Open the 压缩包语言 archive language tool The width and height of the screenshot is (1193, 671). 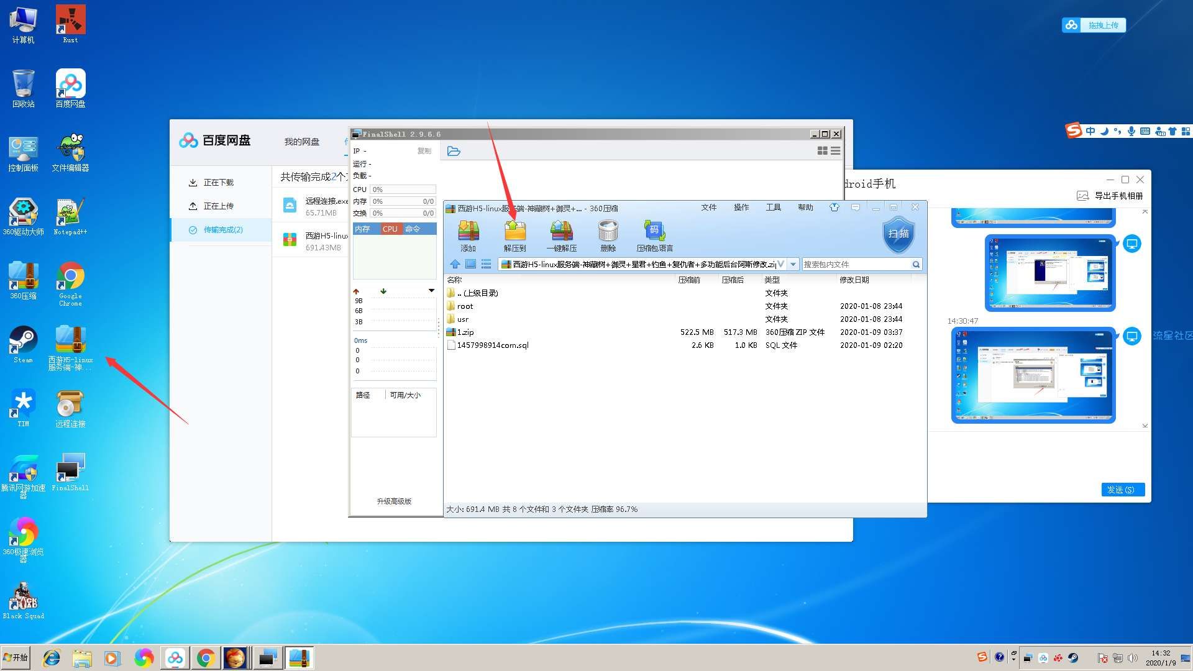click(x=654, y=232)
